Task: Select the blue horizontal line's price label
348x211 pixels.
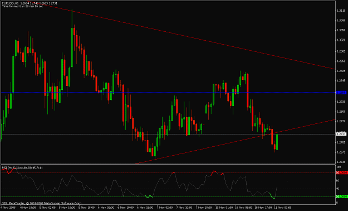Action: coord(341,93)
